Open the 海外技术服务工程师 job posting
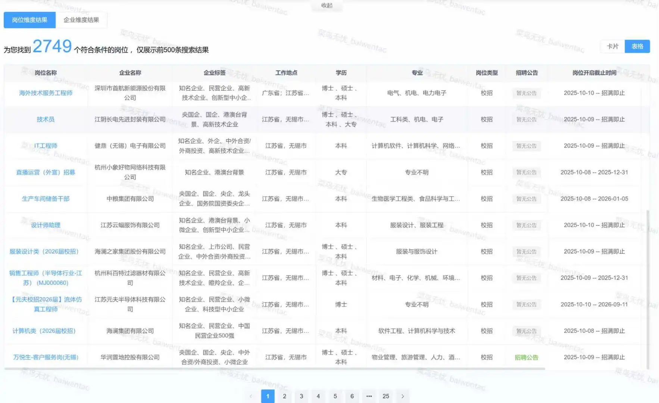 click(46, 93)
